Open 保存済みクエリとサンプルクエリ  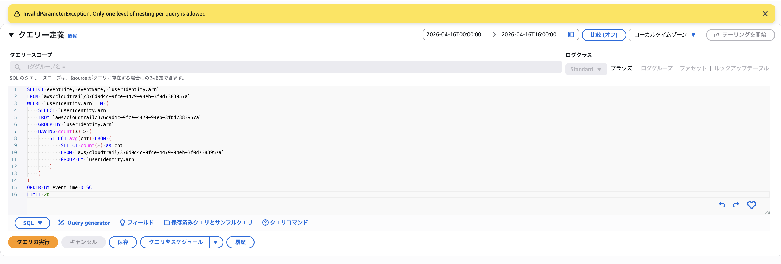click(x=208, y=223)
